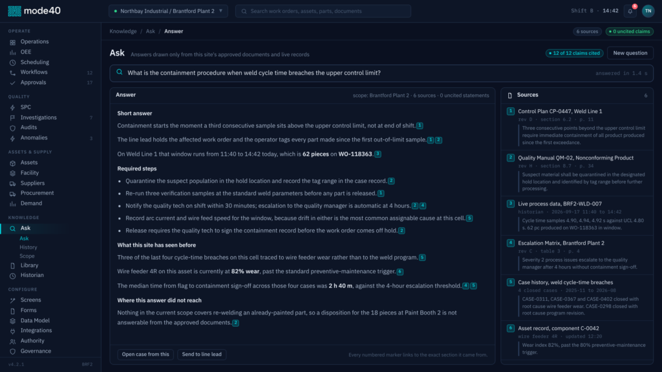Viewport: 662px width, 372px height.
Task: Go to Knowledge in the breadcrumb
Action: pos(123,31)
